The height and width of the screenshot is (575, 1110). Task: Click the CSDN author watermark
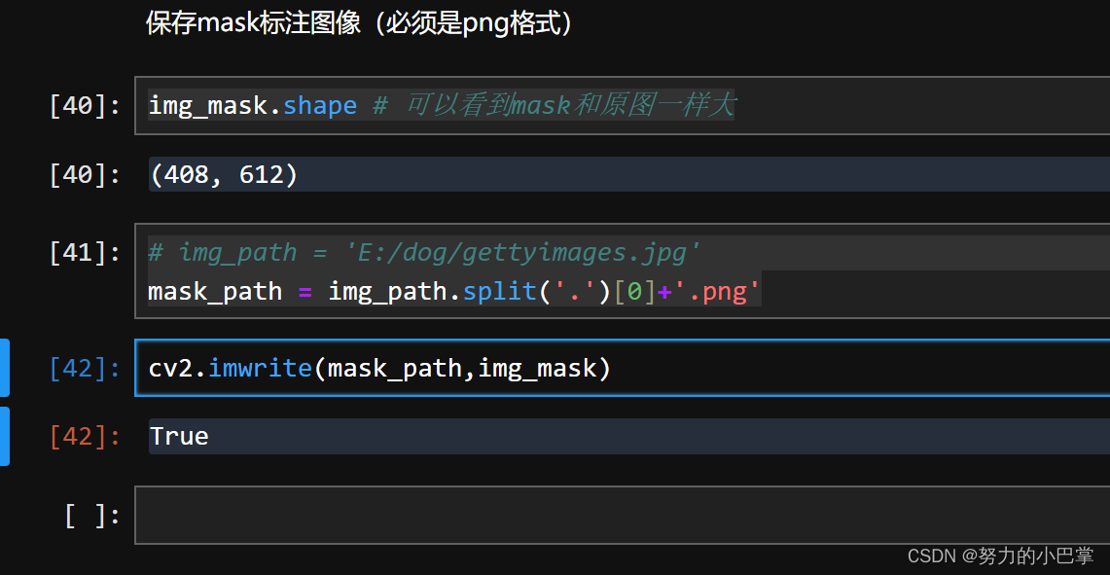(1000, 556)
